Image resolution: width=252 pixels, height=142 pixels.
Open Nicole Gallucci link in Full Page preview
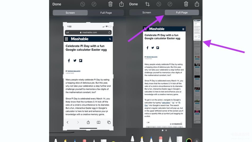click(x=152, y=57)
